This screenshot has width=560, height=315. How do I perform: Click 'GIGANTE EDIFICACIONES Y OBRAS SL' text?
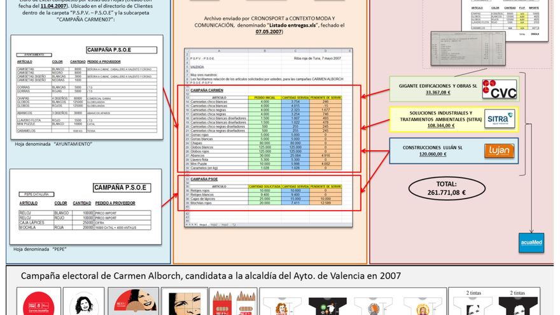click(438, 86)
